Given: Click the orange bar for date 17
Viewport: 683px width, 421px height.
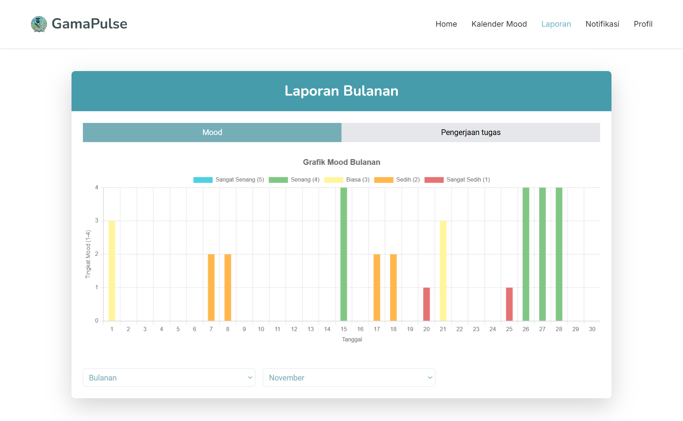Looking at the screenshot, I should click(377, 287).
